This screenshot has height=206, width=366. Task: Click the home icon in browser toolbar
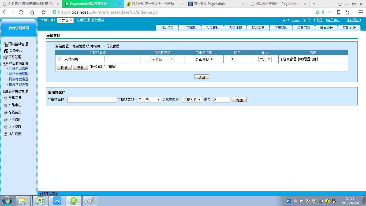(32, 12)
